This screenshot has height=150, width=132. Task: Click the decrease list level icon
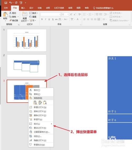[97, 14]
